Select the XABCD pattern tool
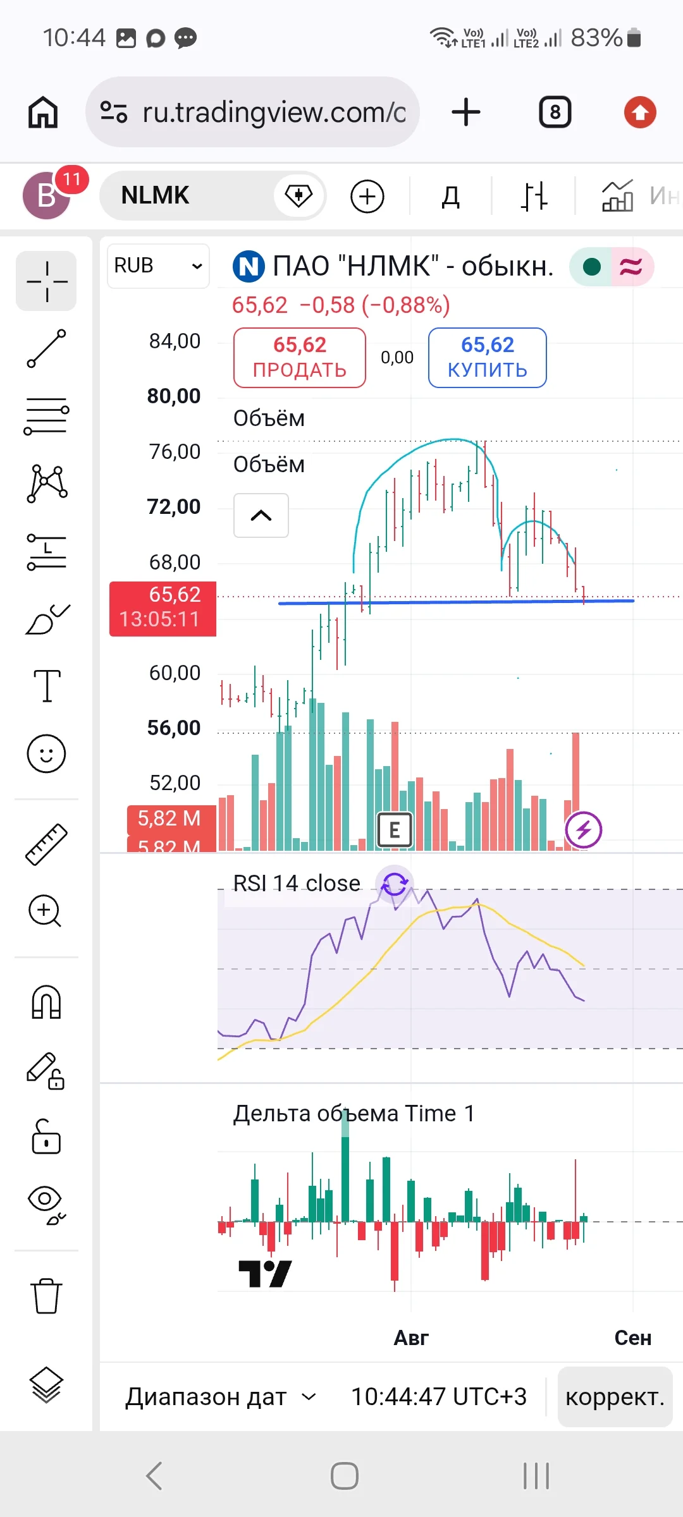This screenshot has height=1517, width=683. click(x=47, y=484)
